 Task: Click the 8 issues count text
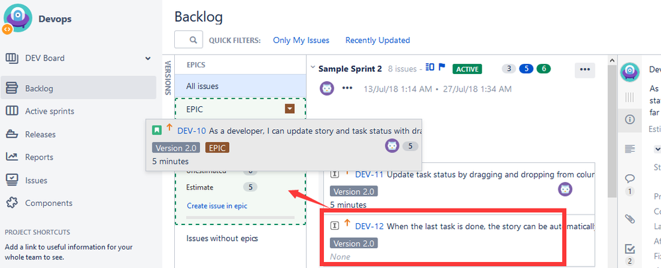click(403, 69)
